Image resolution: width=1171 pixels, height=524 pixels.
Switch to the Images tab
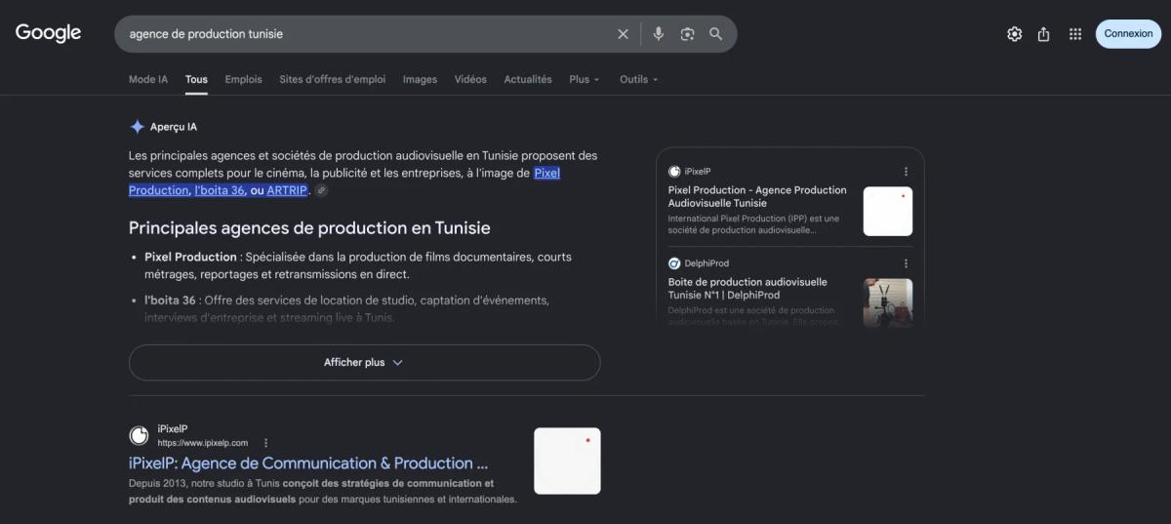pyautogui.click(x=420, y=79)
